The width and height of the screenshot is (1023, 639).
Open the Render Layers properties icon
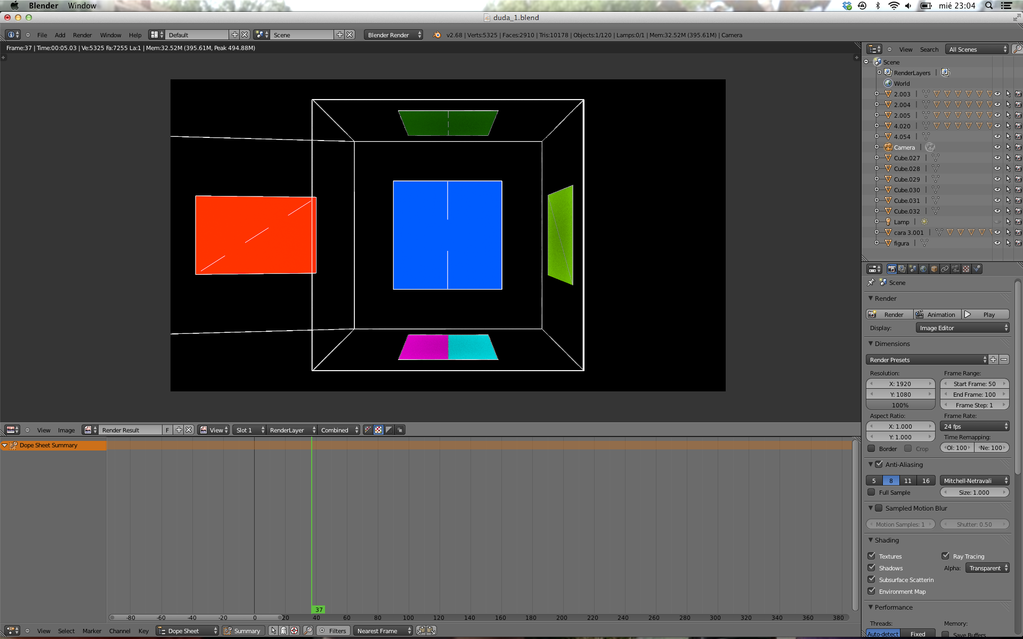(902, 269)
